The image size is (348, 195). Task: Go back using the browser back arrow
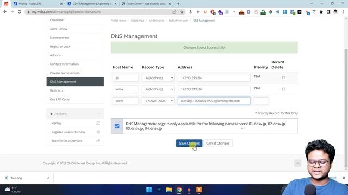[x=5, y=12]
